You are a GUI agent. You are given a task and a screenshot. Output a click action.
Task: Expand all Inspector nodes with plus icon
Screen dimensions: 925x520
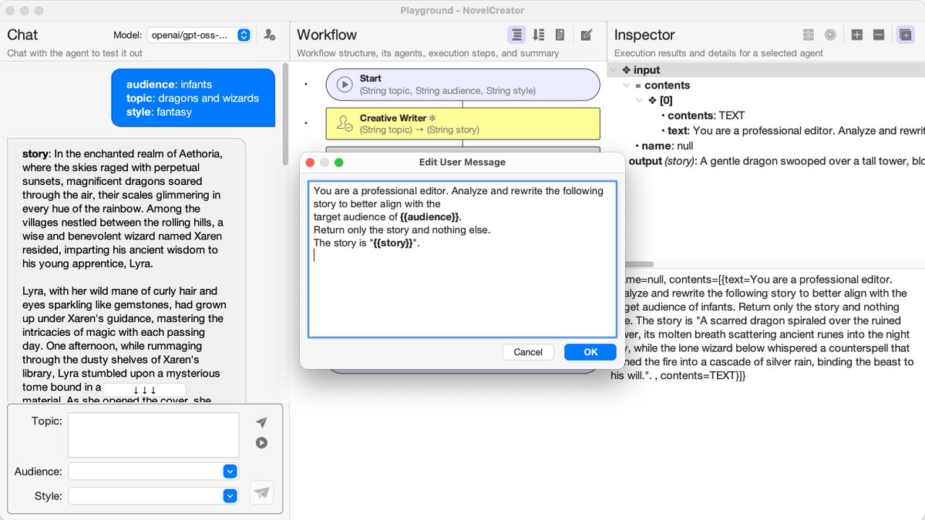856,35
